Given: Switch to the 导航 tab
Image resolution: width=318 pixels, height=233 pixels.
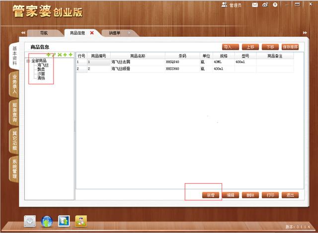Looking at the screenshot, I should [44, 33].
